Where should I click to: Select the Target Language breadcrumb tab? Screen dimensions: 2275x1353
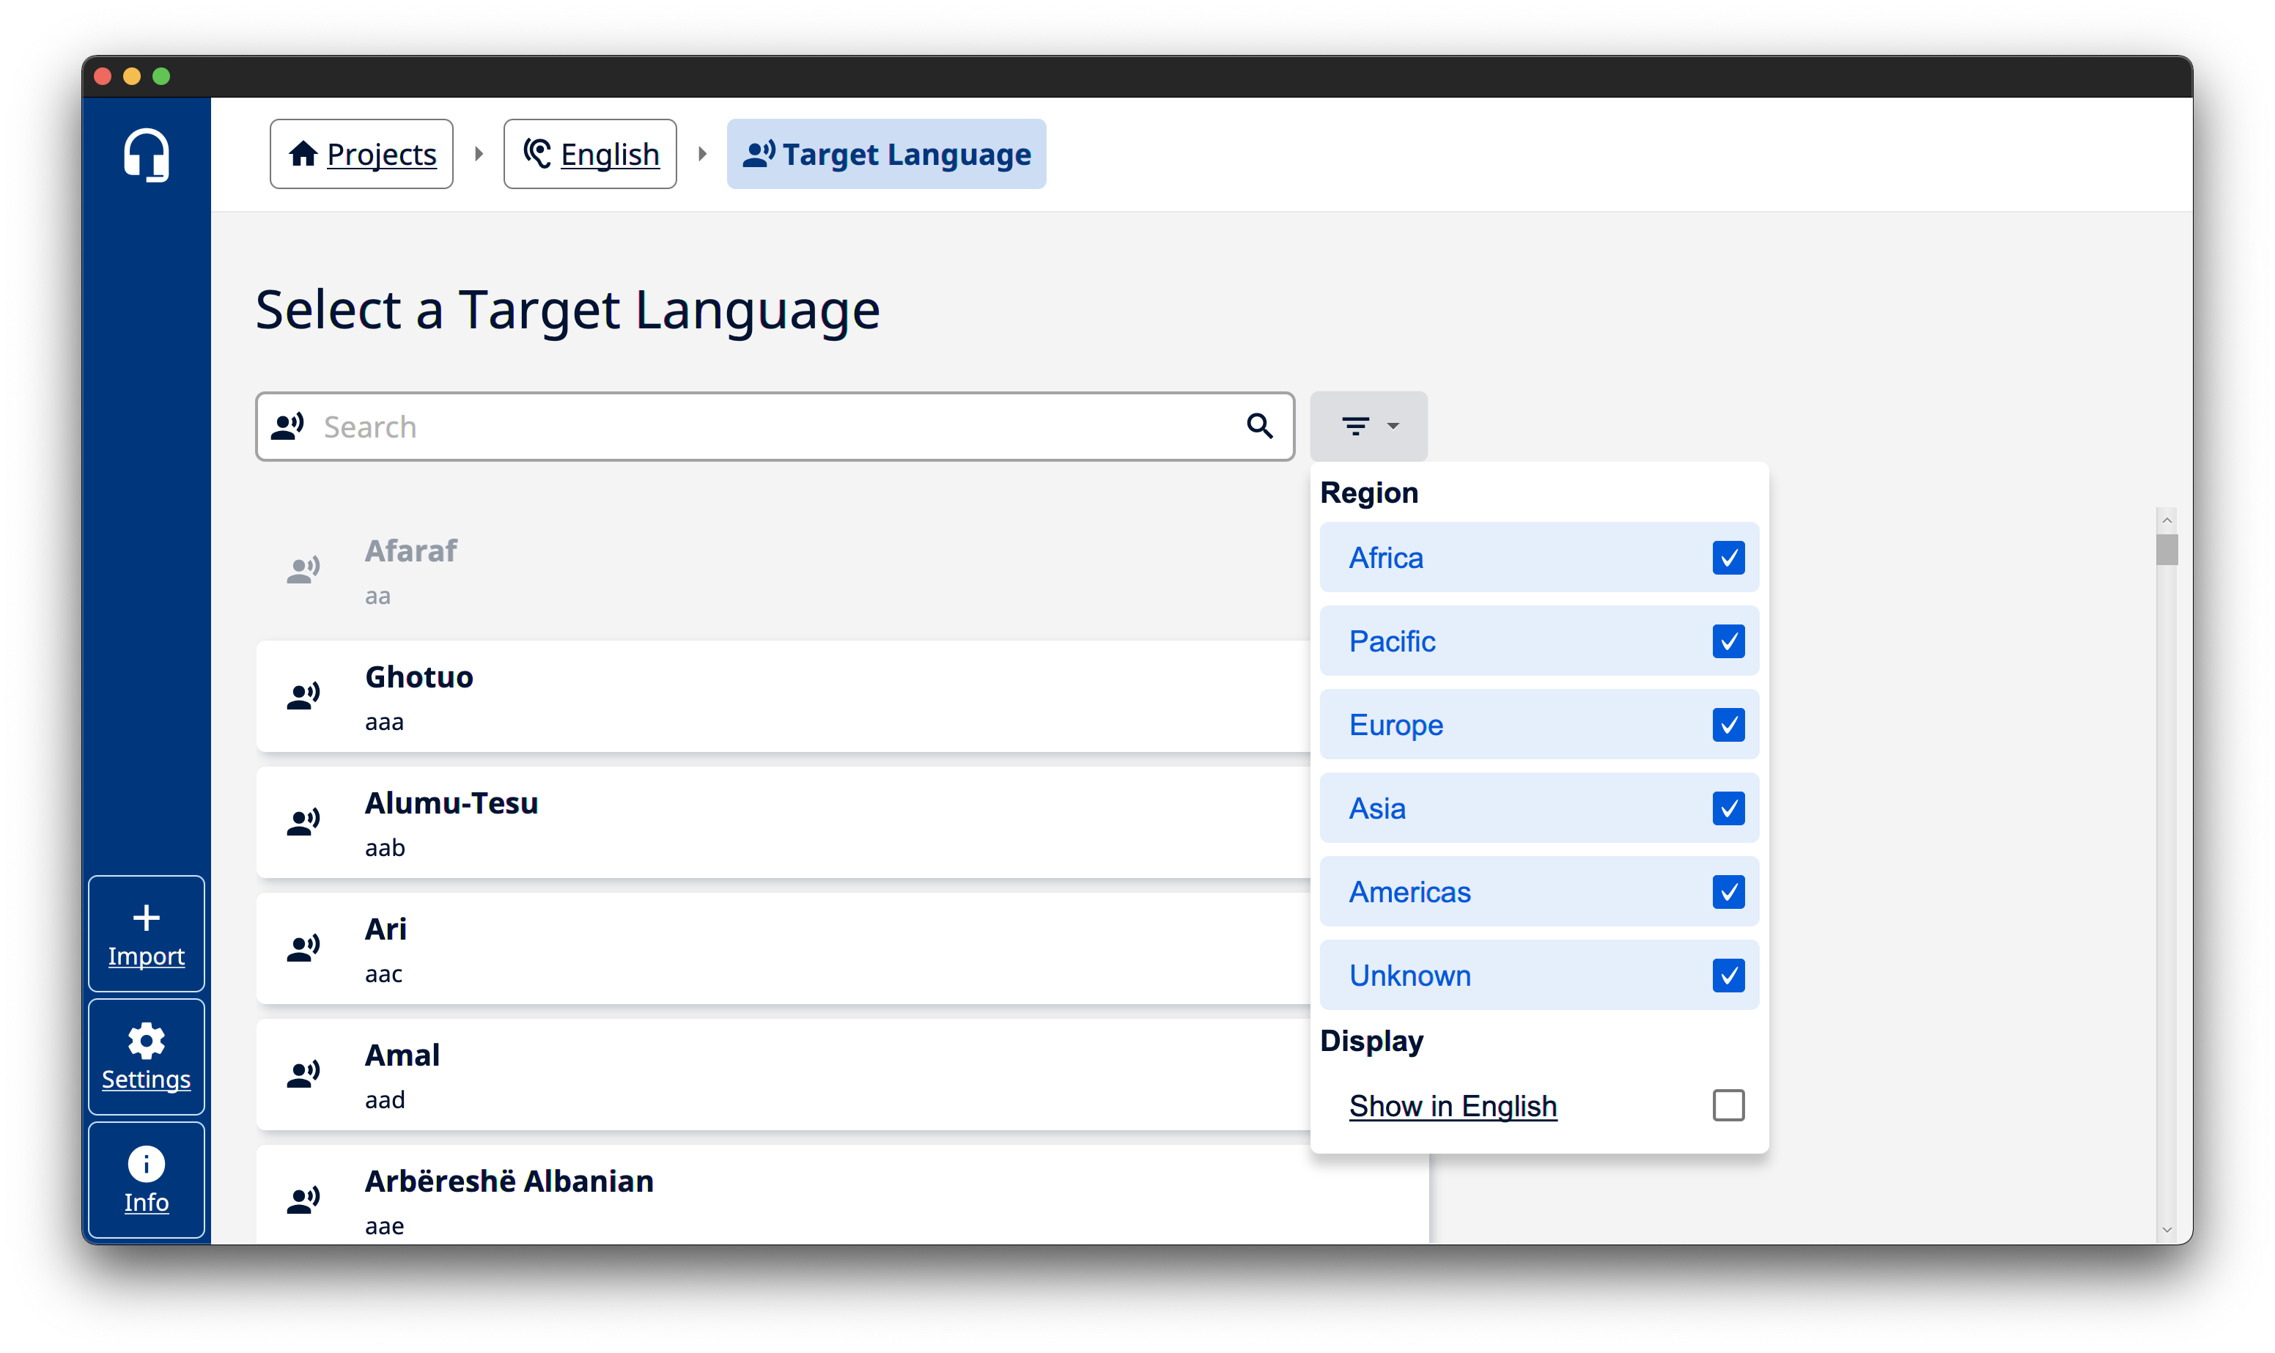tap(886, 154)
